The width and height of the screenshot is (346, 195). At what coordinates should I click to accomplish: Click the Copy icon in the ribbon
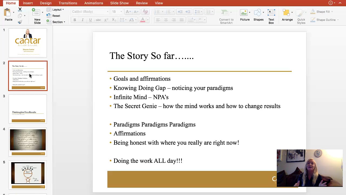[x=20, y=16]
